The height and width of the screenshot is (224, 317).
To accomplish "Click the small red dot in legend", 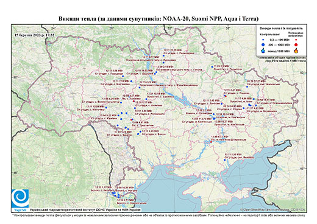I will tap(296, 40).
